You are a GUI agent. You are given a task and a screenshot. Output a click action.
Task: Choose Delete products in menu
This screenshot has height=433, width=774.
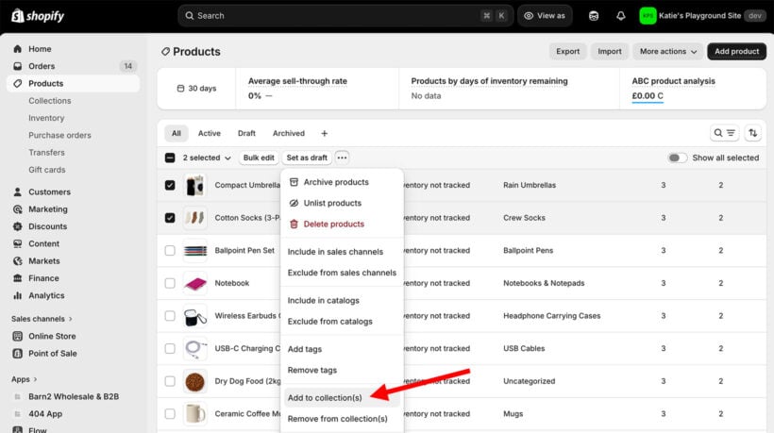click(342, 224)
